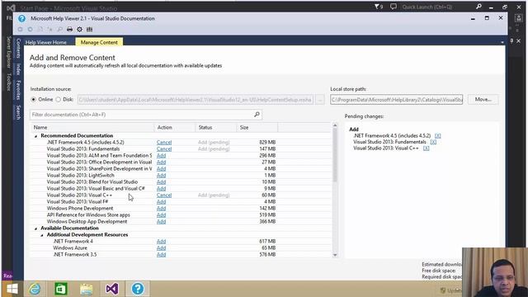Select the Manage Content tab
The image size is (528, 297).
pos(99,42)
